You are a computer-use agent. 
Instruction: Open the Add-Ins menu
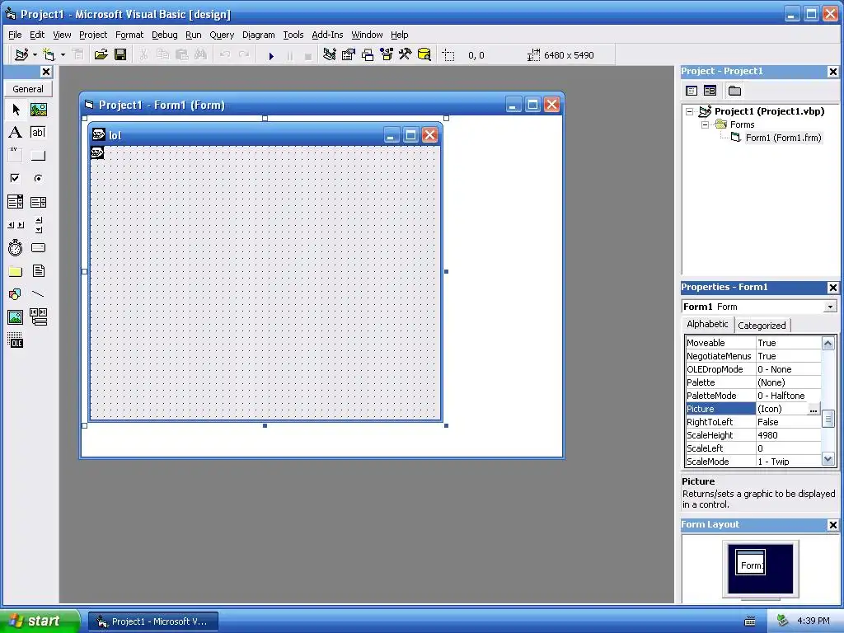coord(327,35)
